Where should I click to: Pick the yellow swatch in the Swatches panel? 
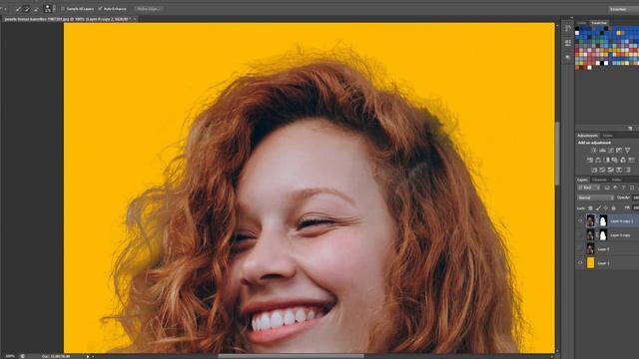click(x=619, y=33)
